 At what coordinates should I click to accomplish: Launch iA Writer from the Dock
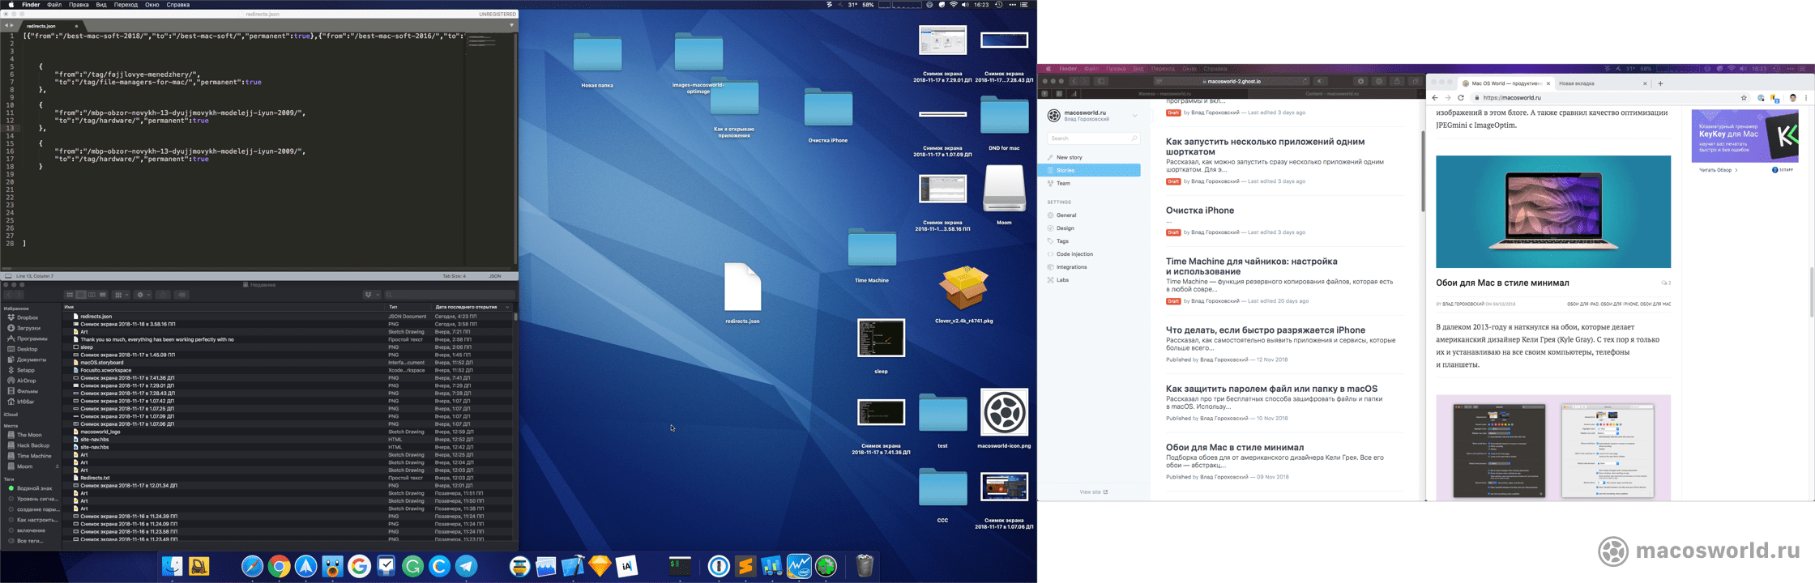(x=626, y=567)
